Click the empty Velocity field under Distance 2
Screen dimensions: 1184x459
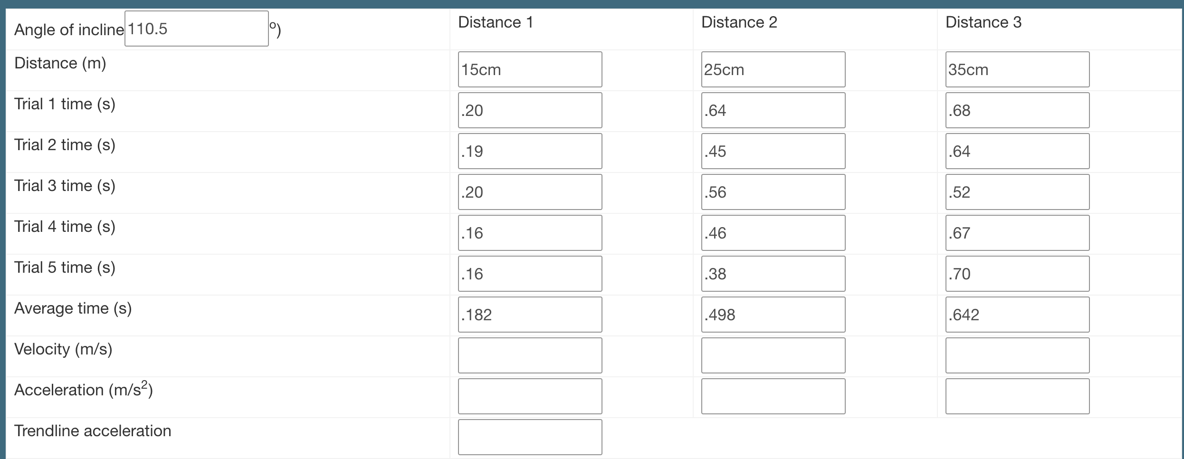point(773,355)
